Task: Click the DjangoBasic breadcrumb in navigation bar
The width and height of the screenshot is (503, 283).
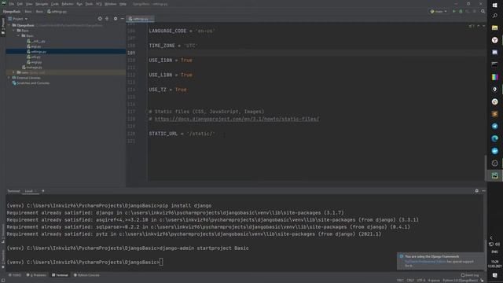Action: click(x=12, y=12)
